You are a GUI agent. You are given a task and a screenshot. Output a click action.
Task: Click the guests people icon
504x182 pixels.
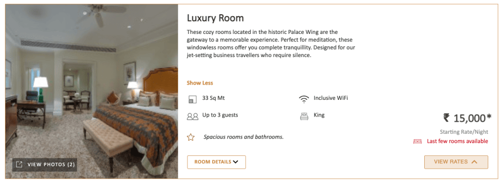[192, 116]
